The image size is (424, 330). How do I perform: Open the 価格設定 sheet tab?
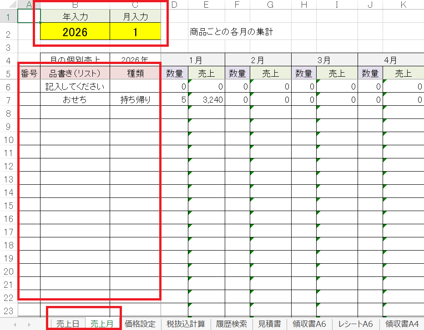coord(140,324)
